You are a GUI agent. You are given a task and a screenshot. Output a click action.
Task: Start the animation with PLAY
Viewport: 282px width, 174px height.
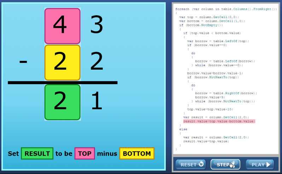tap(260, 164)
